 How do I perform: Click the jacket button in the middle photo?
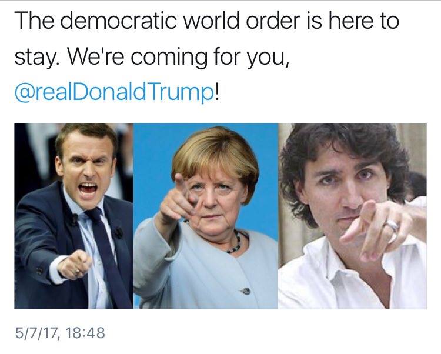tap(246, 291)
